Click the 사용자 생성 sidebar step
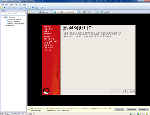This screenshot has width=150, height=115. click(49, 45)
